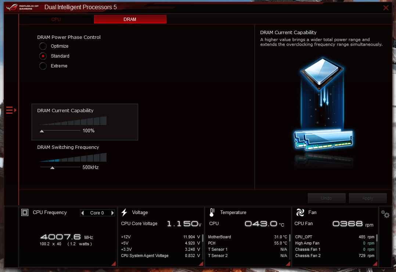Viewport: 396px width, 272px height.
Task: Click the Apply button
Action: tap(368, 198)
